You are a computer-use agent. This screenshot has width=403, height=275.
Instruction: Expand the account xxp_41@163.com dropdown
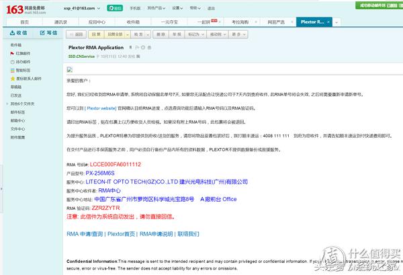coord(99,9)
